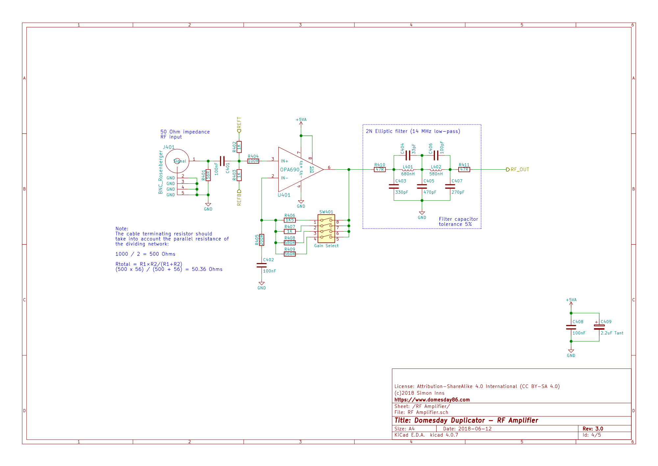Select the C409 2.2uF tantalum capacitor

click(x=599, y=327)
